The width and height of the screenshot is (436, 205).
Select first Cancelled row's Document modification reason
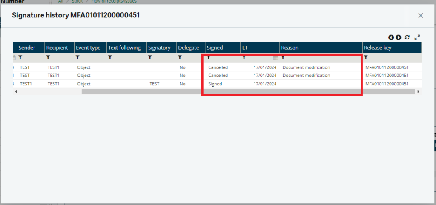pos(306,67)
